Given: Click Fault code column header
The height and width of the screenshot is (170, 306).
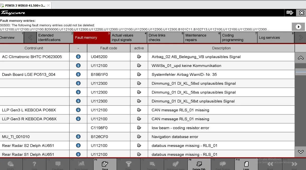Looking at the screenshot, I should [108, 48].
